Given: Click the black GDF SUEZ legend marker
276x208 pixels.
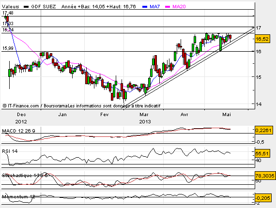Looking at the screenshot, I should [x=26, y=7].
